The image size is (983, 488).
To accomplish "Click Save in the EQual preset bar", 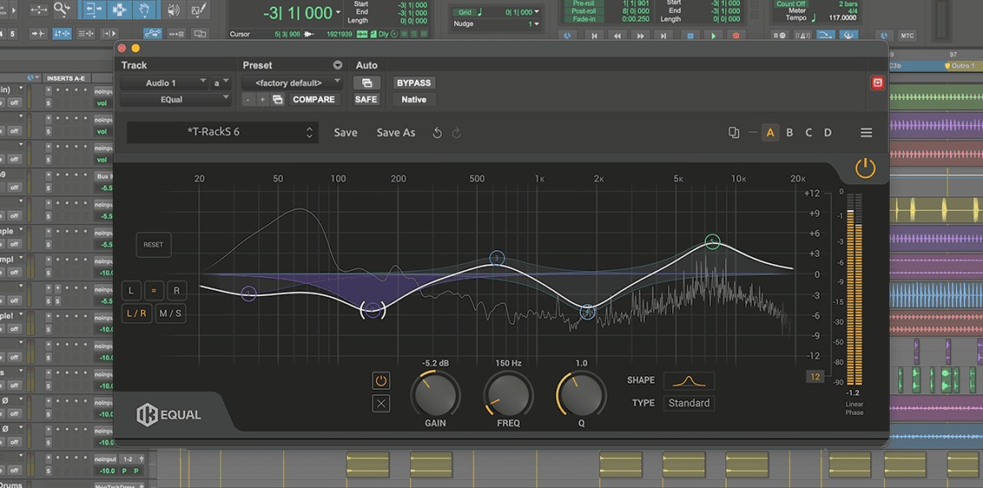I will pyautogui.click(x=346, y=132).
